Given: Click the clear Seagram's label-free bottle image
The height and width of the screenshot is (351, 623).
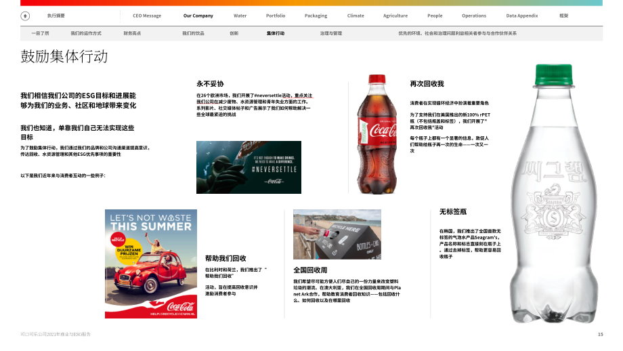Looking at the screenshot, I should click(x=554, y=194).
